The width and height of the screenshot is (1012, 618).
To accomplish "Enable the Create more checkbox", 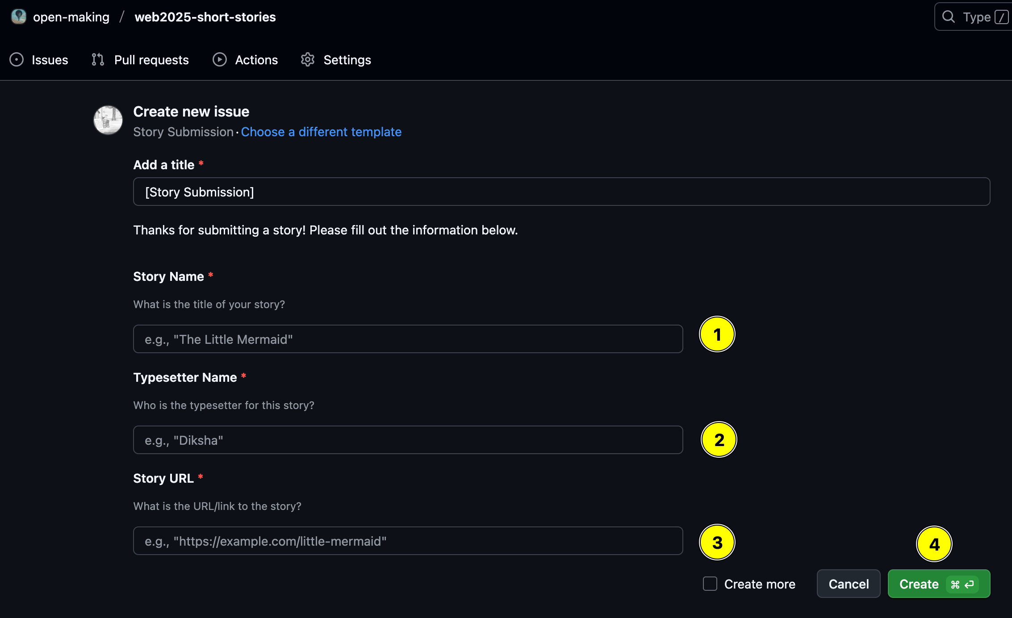I will [x=710, y=584].
